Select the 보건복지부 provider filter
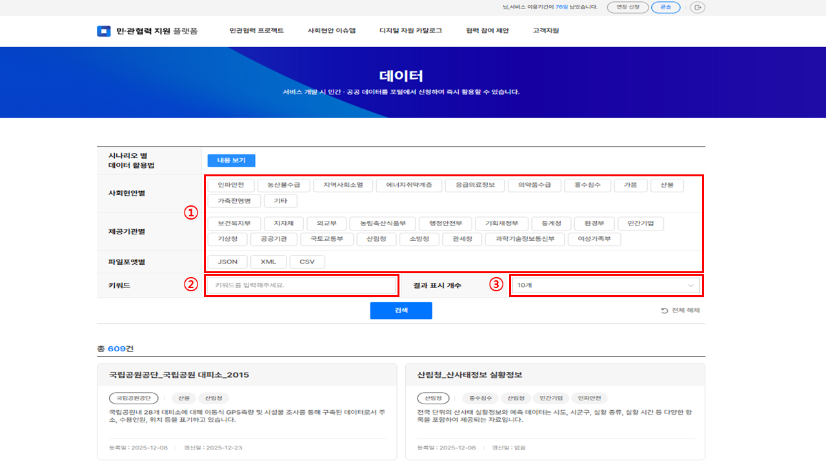Image resolution: width=826 pixels, height=465 pixels. [234, 223]
